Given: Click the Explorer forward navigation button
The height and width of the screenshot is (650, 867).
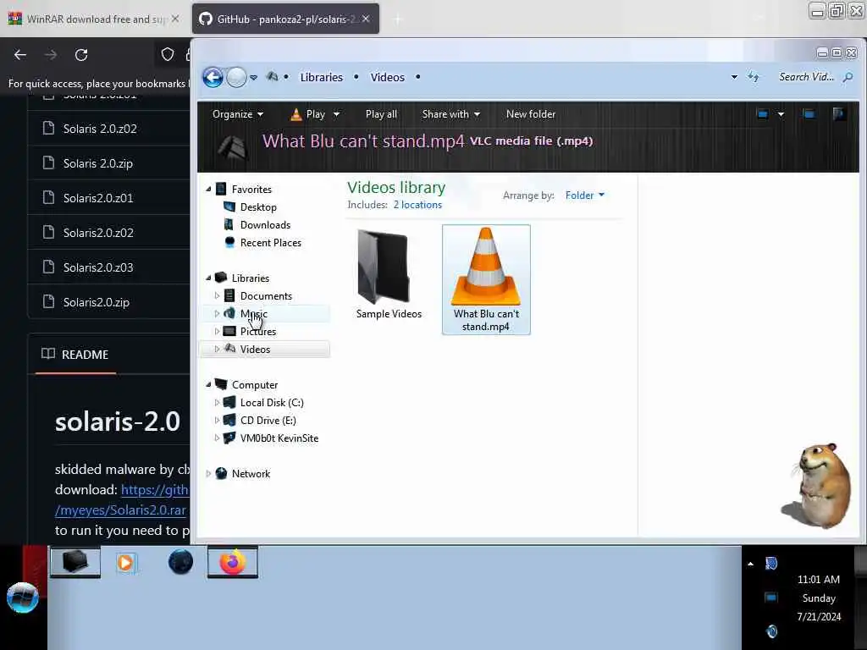Looking at the screenshot, I should [x=236, y=77].
